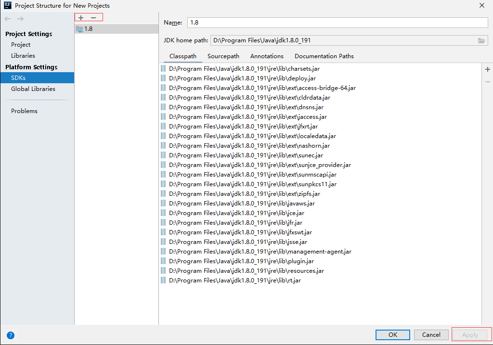Click the jar icon next to cldrdata.jar
Screen dimensions: 493x345
coord(163,97)
